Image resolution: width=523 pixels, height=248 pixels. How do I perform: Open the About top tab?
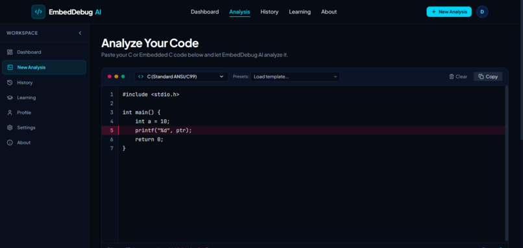click(x=329, y=12)
